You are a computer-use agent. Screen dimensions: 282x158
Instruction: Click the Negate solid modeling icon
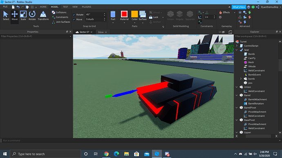179,16
